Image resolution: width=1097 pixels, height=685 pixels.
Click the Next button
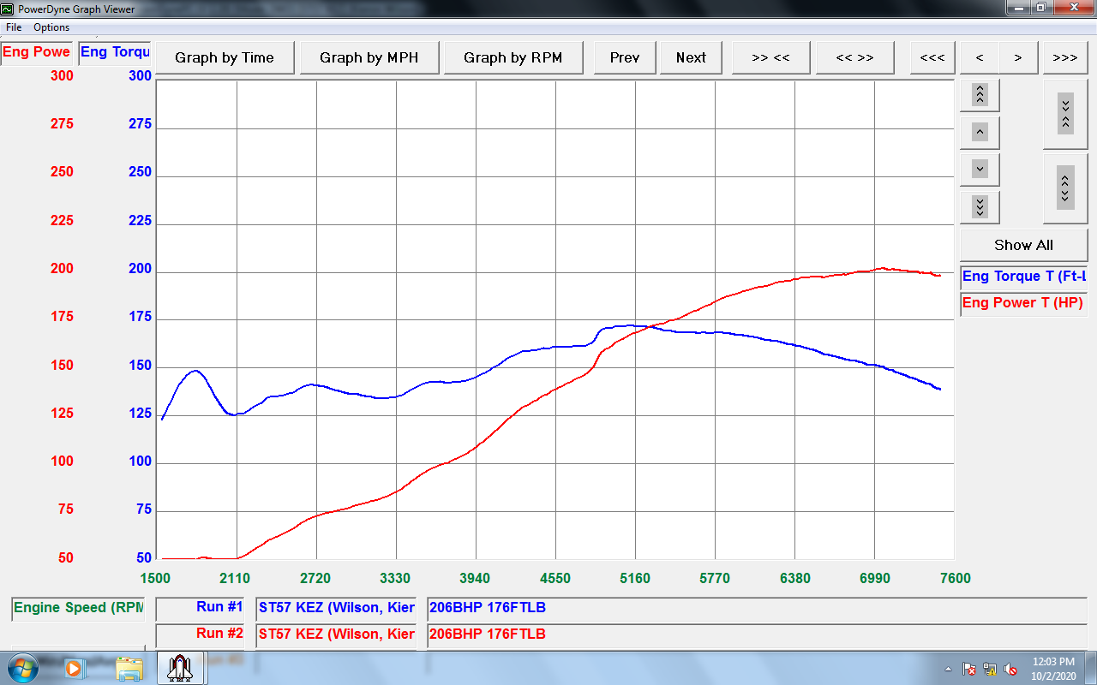click(x=691, y=57)
